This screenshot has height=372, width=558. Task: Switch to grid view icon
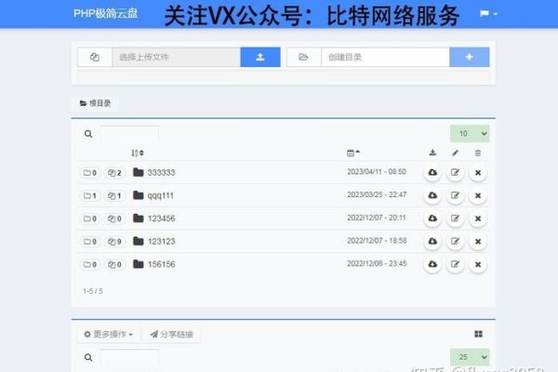(x=479, y=334)
